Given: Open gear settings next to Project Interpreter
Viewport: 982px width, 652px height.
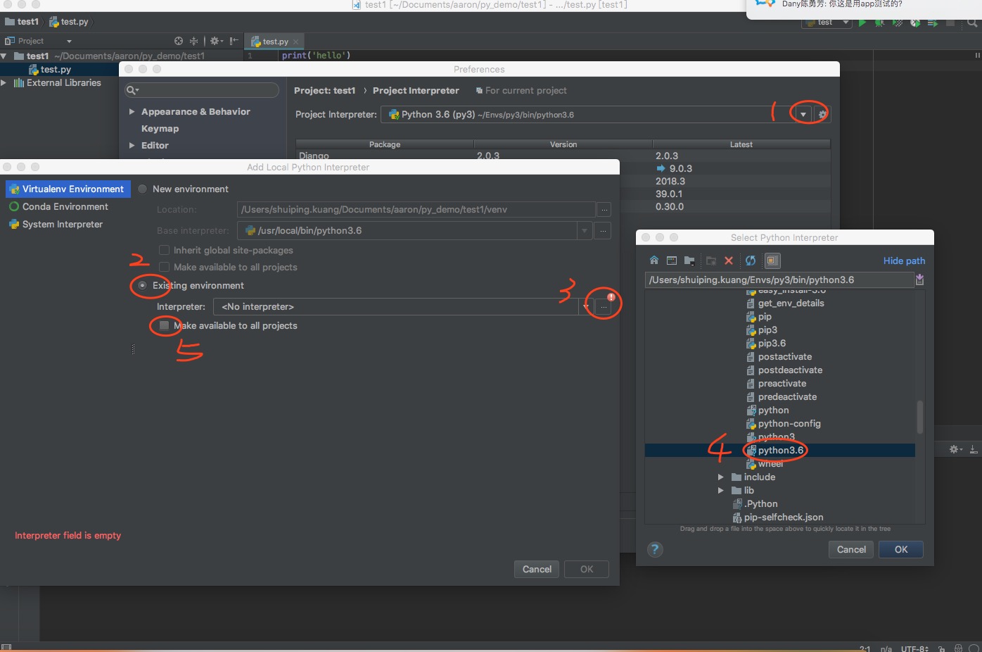Looking at the screenshot, I should click(x=822, y=114).
